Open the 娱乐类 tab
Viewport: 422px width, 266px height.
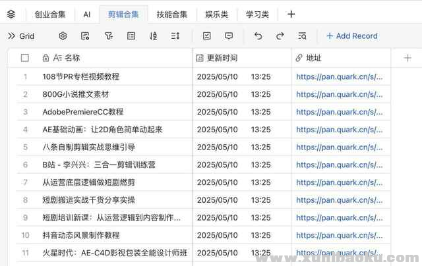point(216,14)
